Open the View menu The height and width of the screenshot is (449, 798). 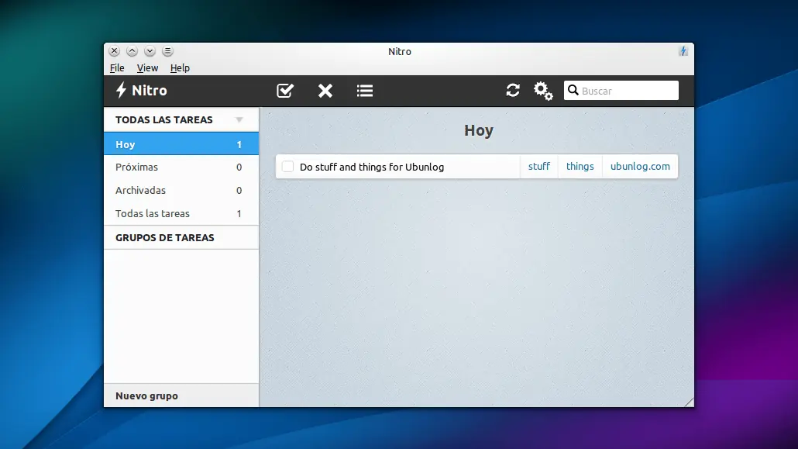[x=147, y=67]
